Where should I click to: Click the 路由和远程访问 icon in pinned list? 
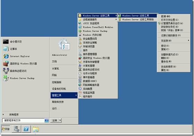click(x=6, y=71)
